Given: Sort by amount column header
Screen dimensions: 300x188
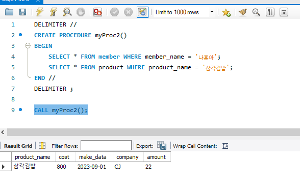Looking at the screenshot, I should coord(157,157).
